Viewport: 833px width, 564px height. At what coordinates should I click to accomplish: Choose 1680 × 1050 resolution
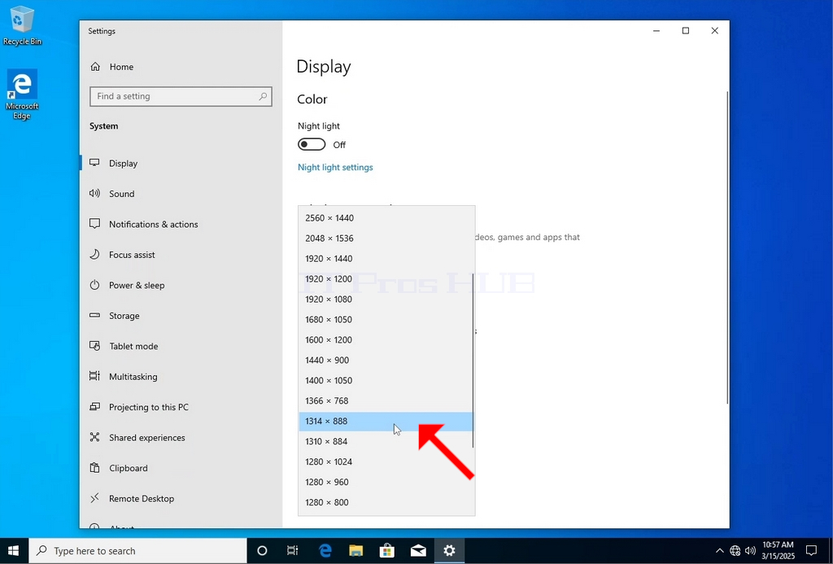coord(386,320)
